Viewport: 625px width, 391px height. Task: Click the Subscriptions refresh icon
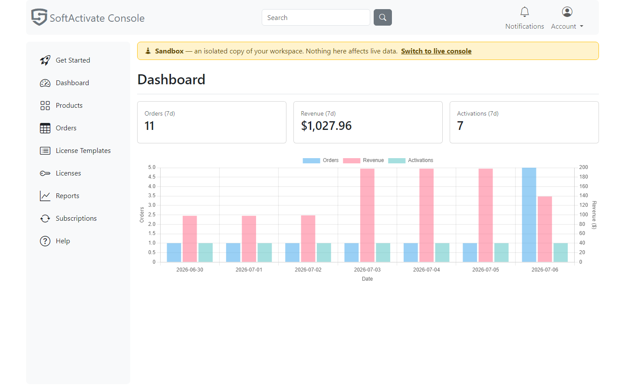point(45,219)
